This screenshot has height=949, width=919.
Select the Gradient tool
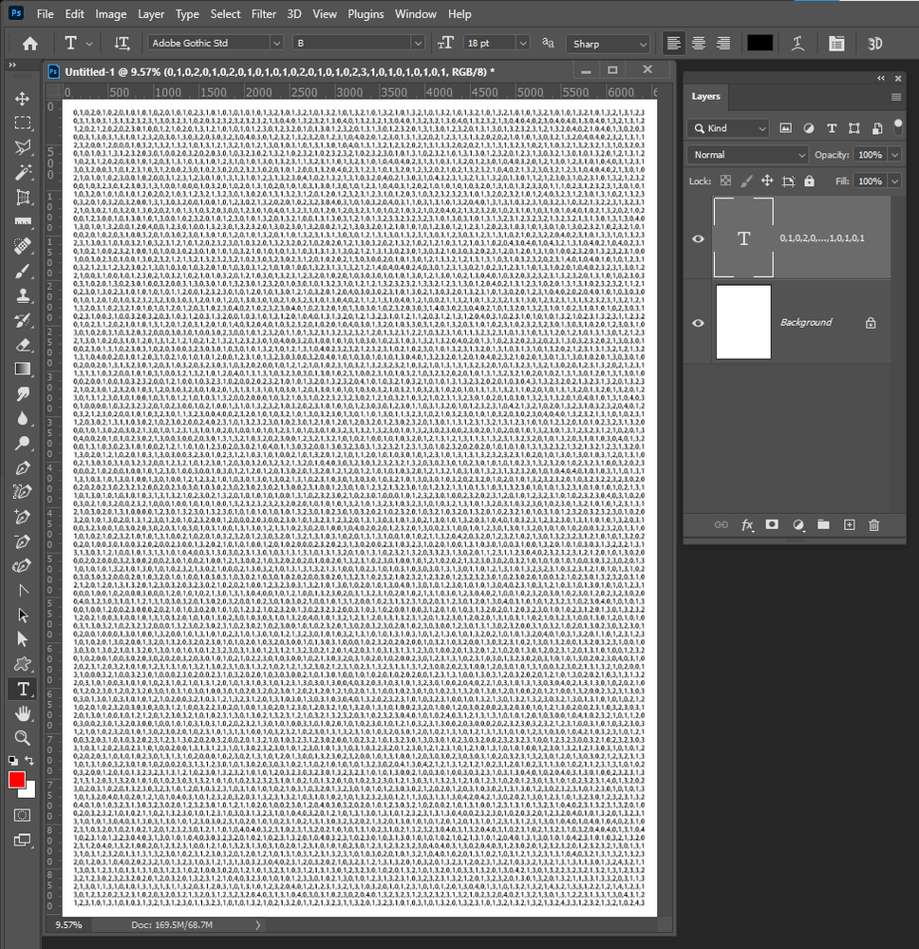click(x=23, y=370)
